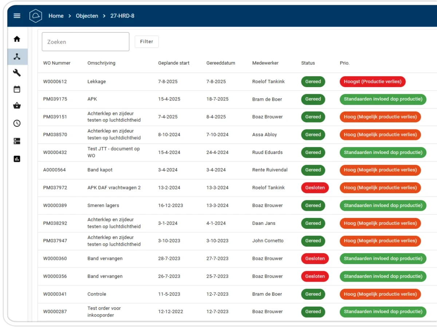The width and height of the screenshot is (437, 327).
Task: Focus the Zoeken search field
Action: (86, 42)
